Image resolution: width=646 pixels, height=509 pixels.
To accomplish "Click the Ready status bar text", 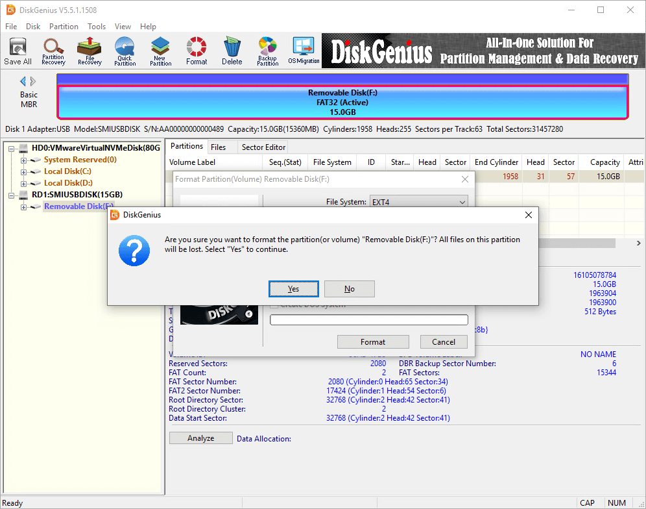I will (12, 503).
